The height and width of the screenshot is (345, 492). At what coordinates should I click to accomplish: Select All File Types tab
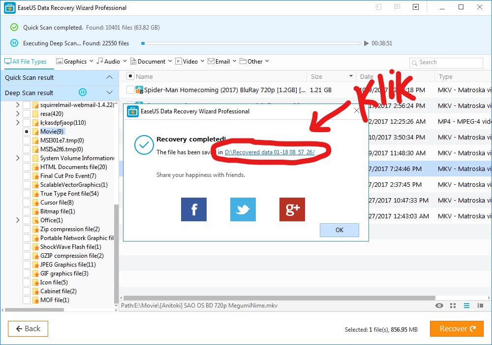point(26,62)
